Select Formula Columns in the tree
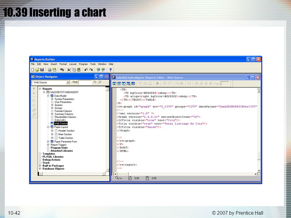 63,111
